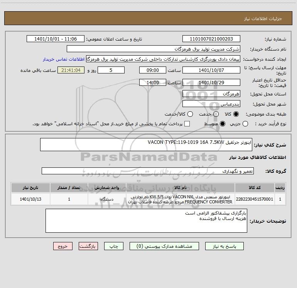
Task: Select the جزیی purchase type radio
Action: coord(245,124)
